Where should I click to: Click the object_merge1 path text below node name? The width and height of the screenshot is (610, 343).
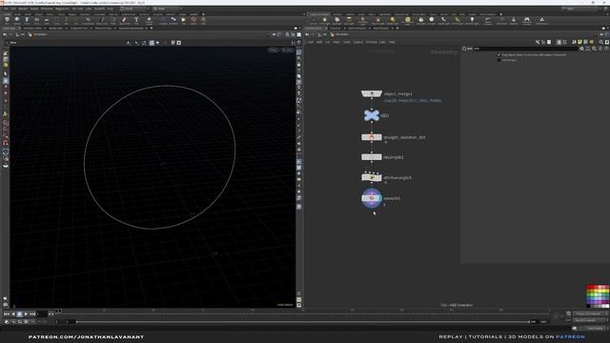pyautogui.click(x=413, y=101)
